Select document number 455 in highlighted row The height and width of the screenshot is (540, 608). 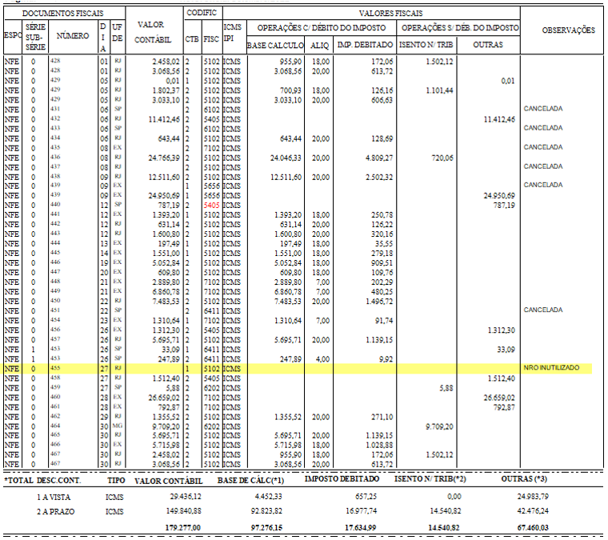coord(55,367)
